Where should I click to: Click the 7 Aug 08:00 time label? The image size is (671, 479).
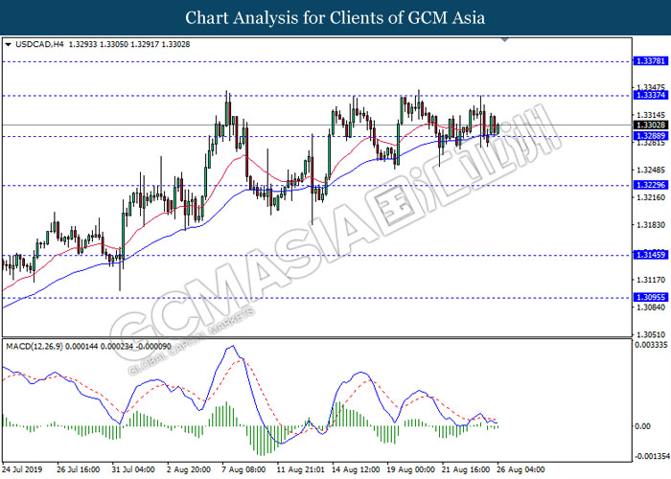tap(243, 469)
